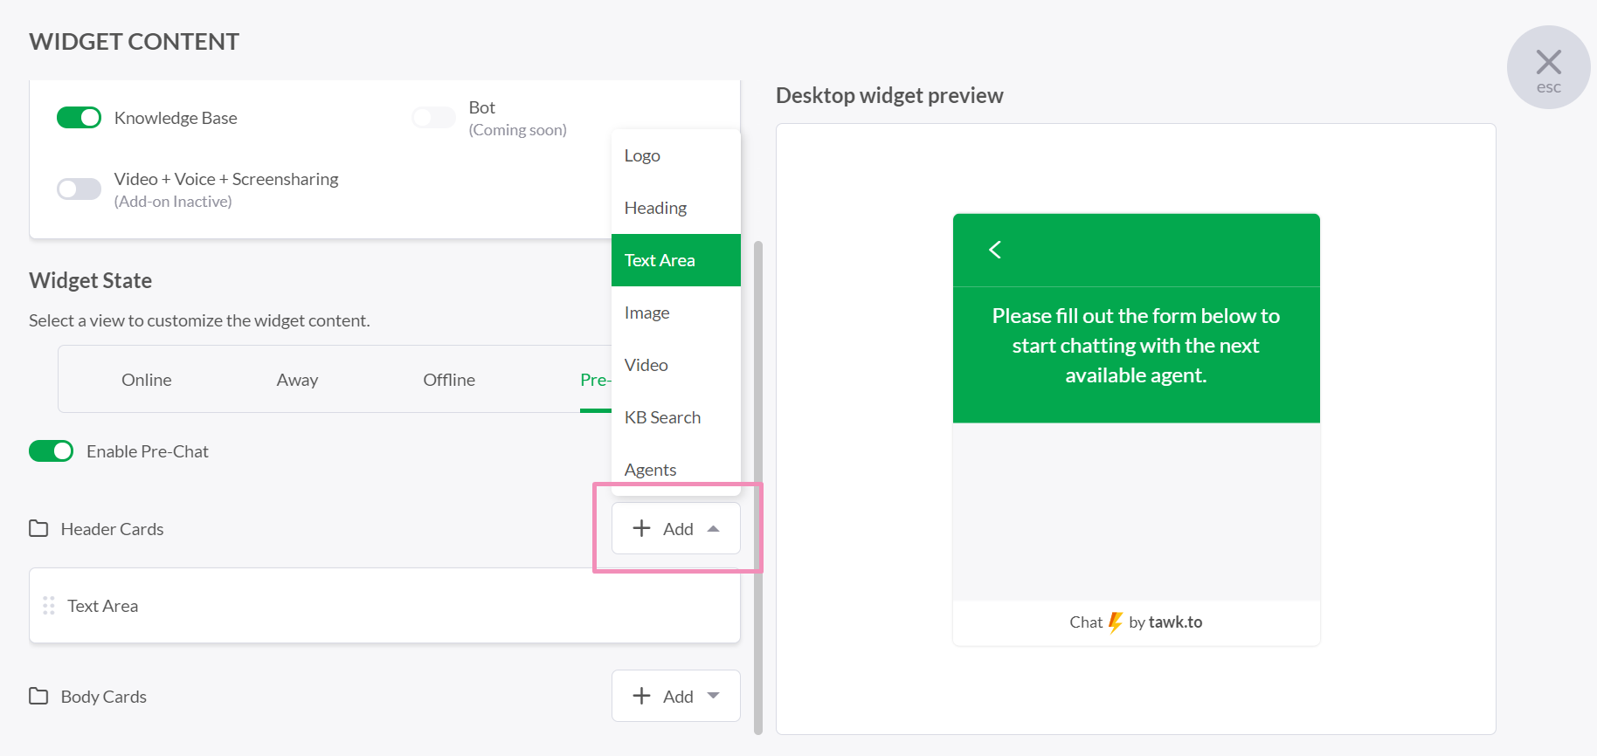This screenshot has width=1597, height=756.
Task: Click the back arrow in widget preview
Action: 994,250
